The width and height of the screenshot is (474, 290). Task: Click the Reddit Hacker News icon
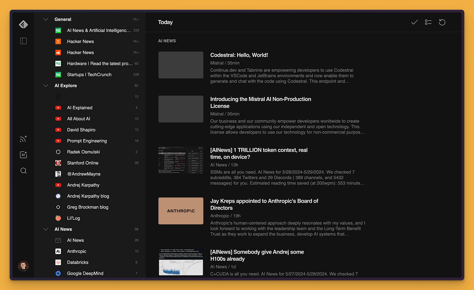[58, 53]
